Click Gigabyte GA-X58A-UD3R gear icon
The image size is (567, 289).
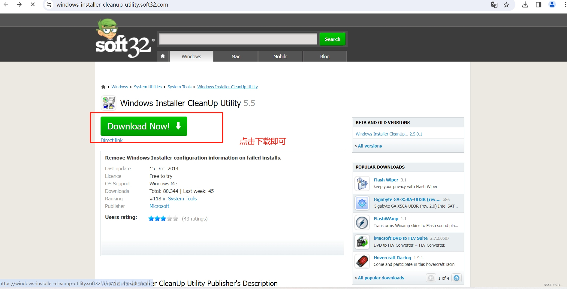tap(362, 203)
